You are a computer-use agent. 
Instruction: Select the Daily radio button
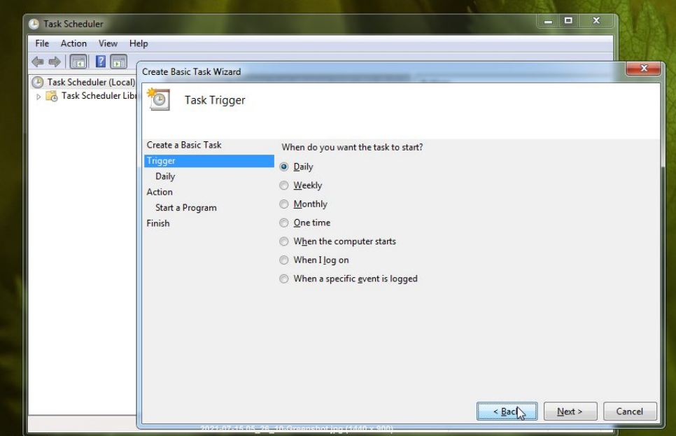pyautogui.click(x=283, y=167)
